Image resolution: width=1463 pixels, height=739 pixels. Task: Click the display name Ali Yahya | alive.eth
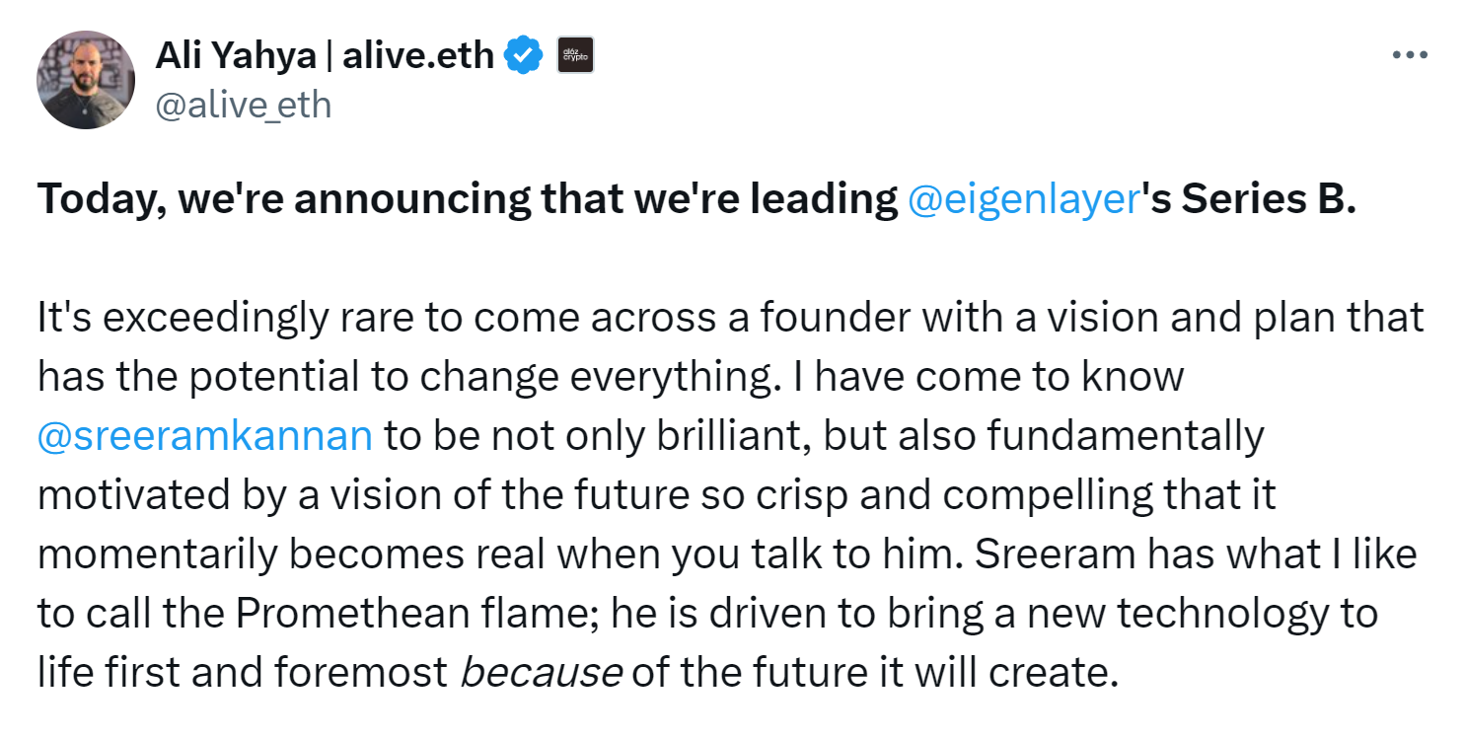(x=325, y=55)
